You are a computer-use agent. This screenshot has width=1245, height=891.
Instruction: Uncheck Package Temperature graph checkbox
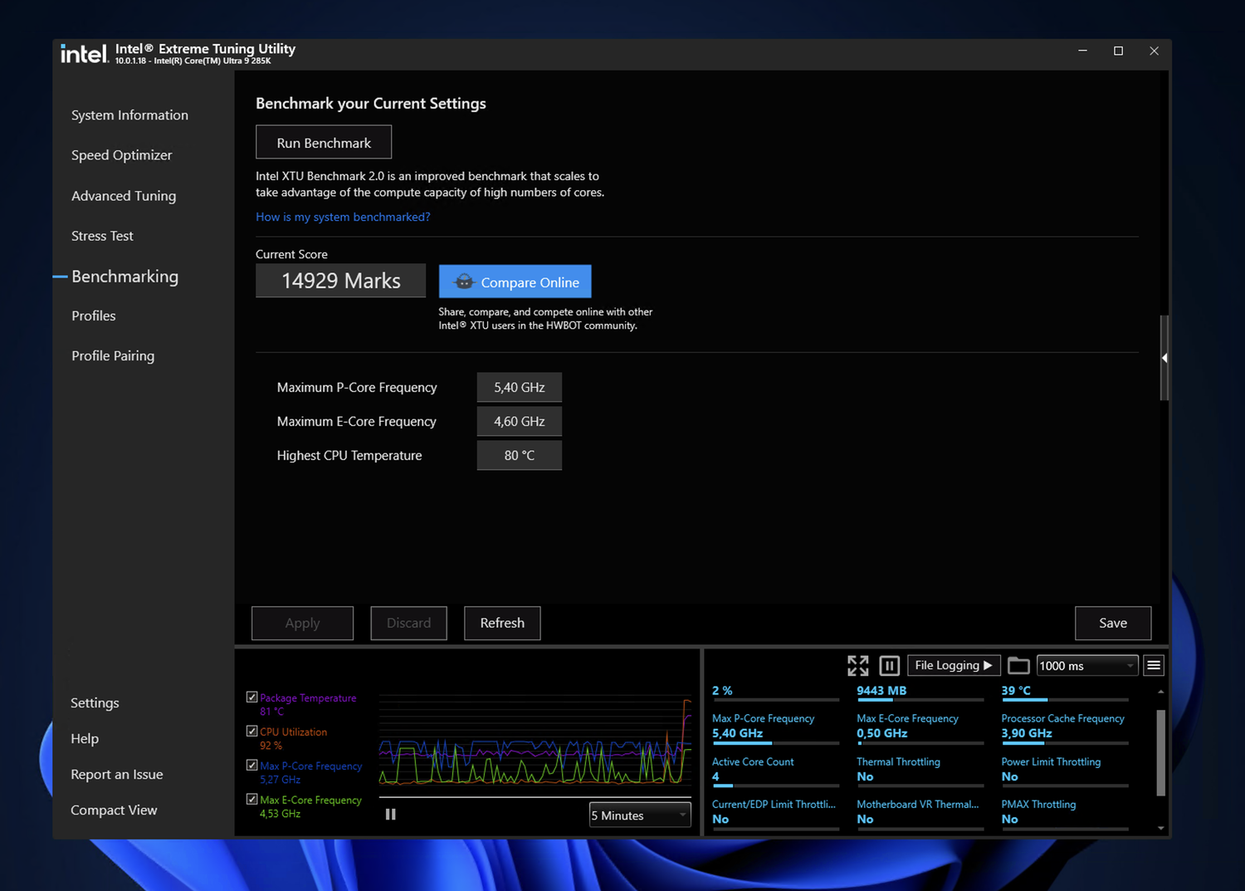point(251,698)
